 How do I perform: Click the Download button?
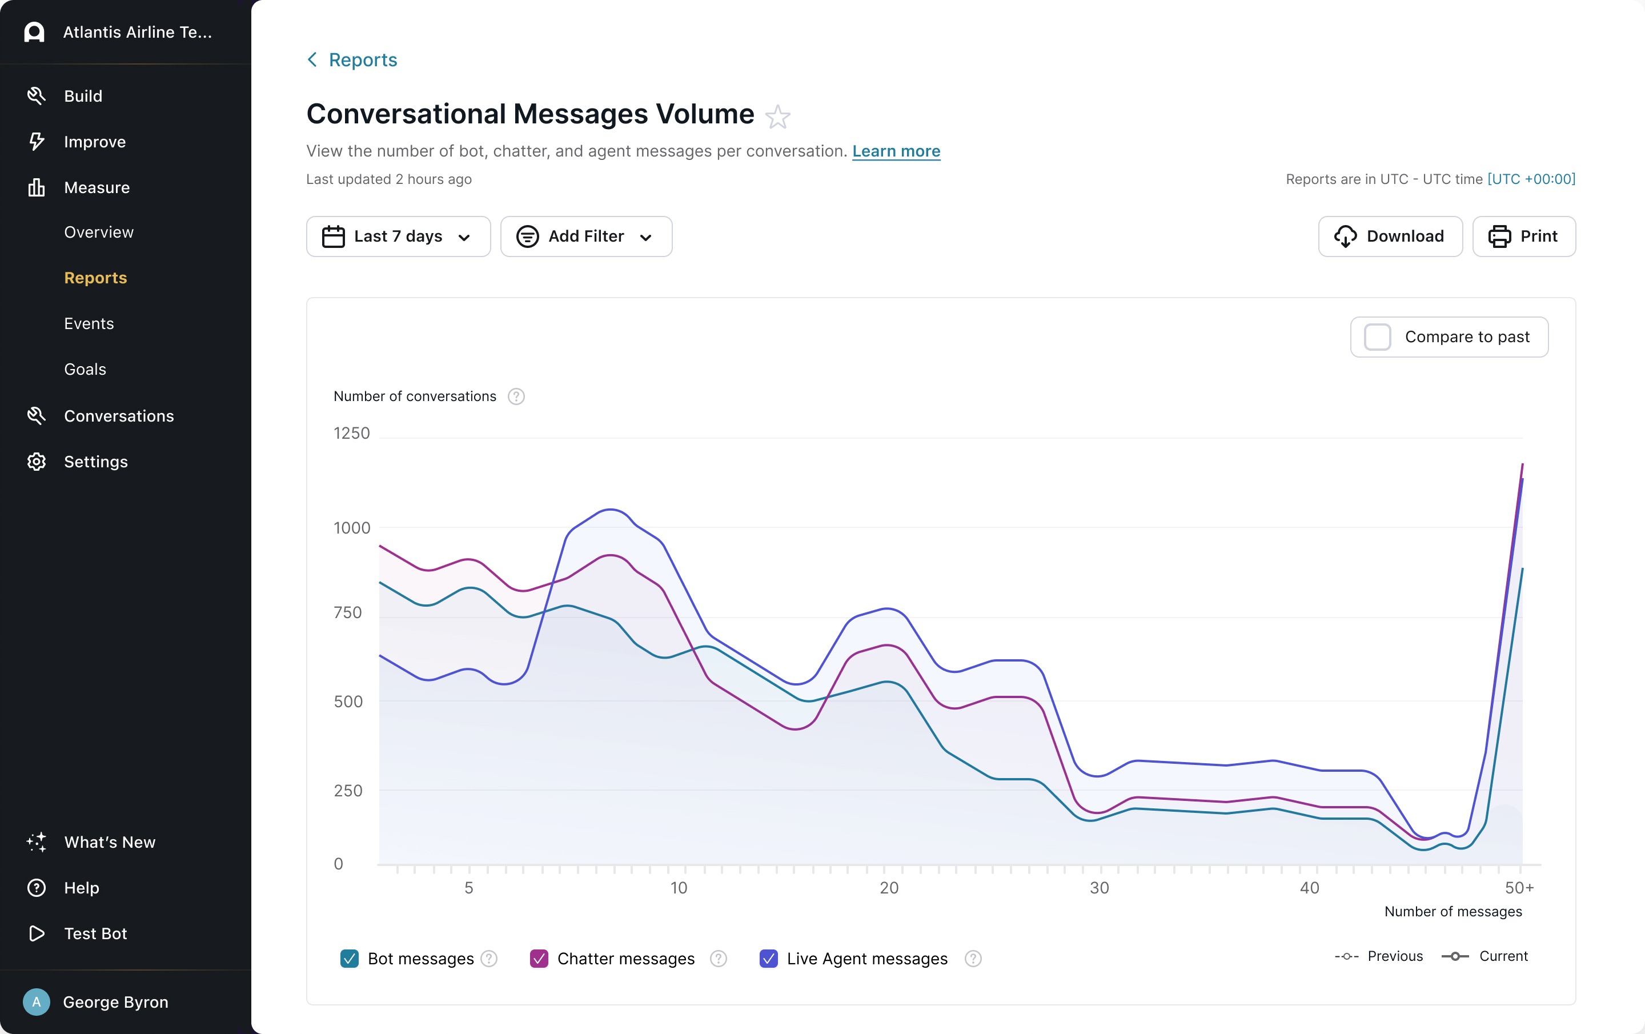point(1390,237)
